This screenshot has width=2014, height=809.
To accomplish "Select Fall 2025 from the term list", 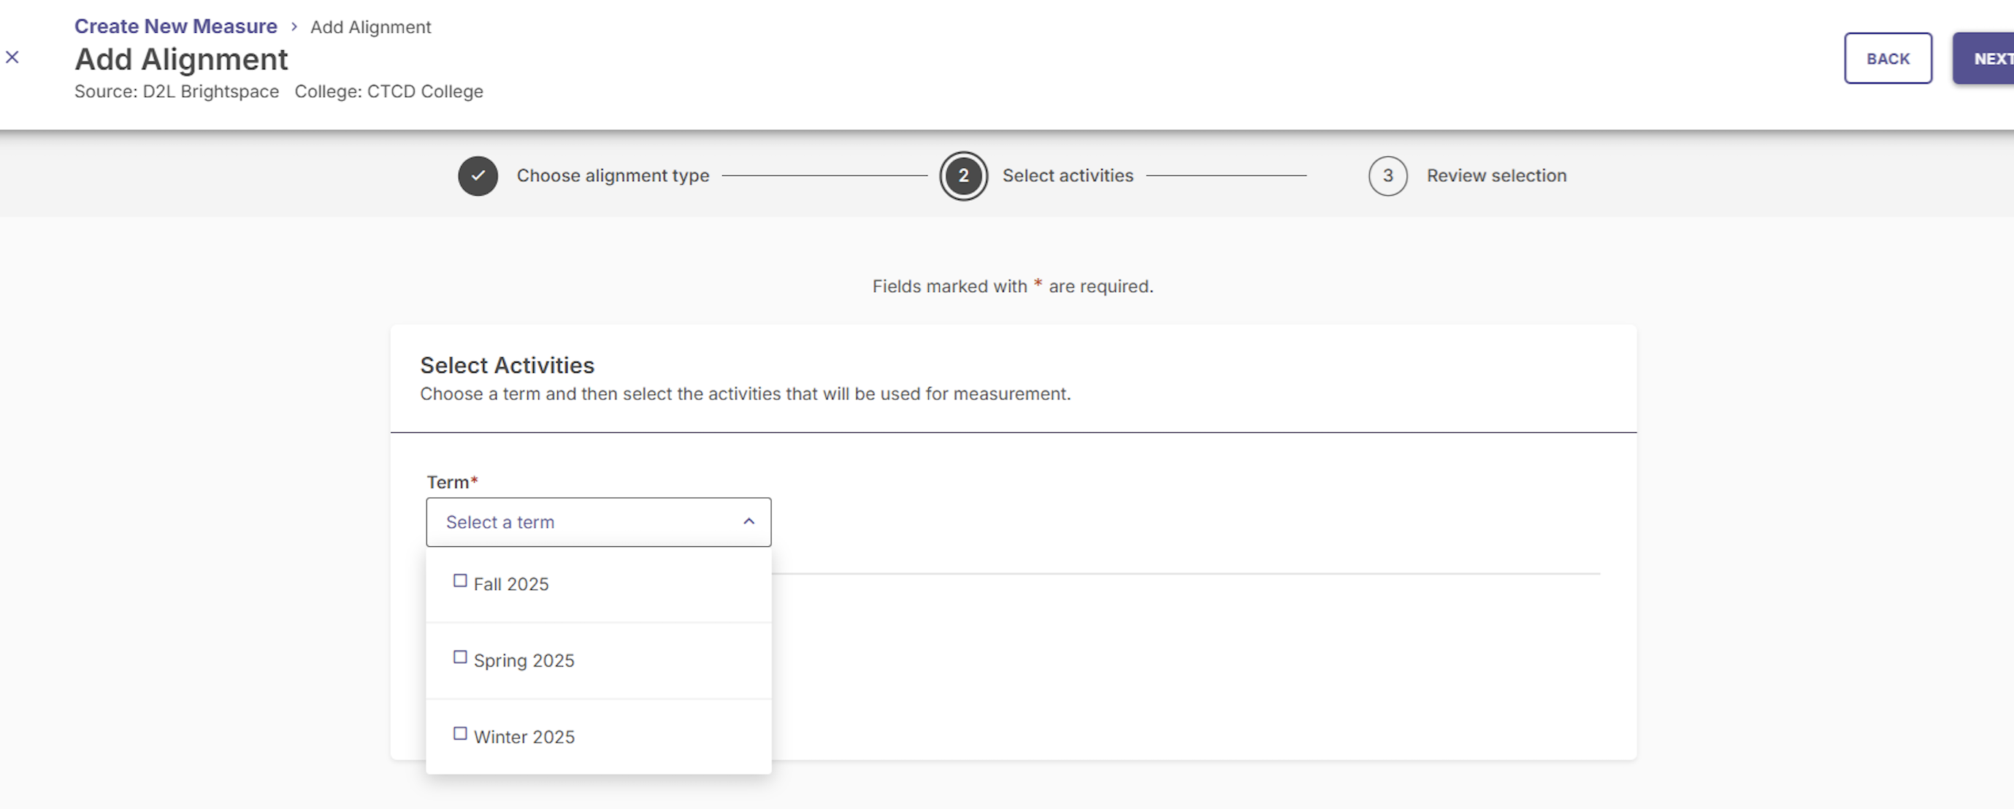I will click(511, 583).
